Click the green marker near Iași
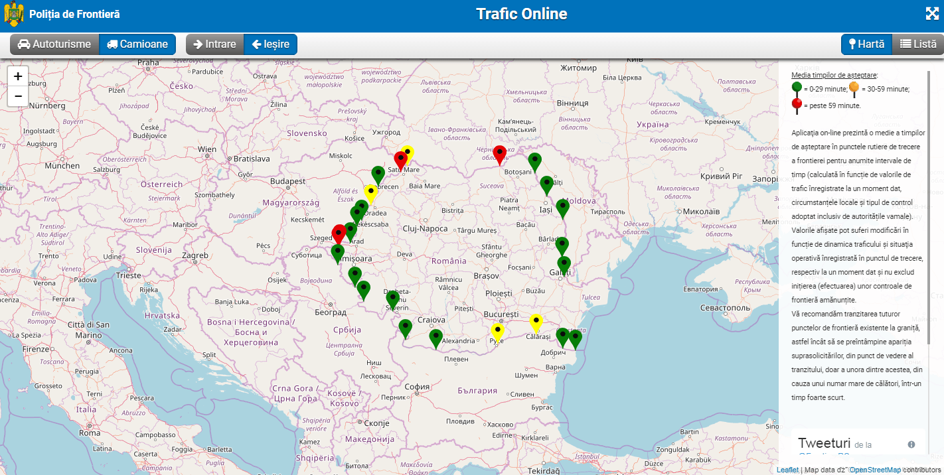 [563, 208]
